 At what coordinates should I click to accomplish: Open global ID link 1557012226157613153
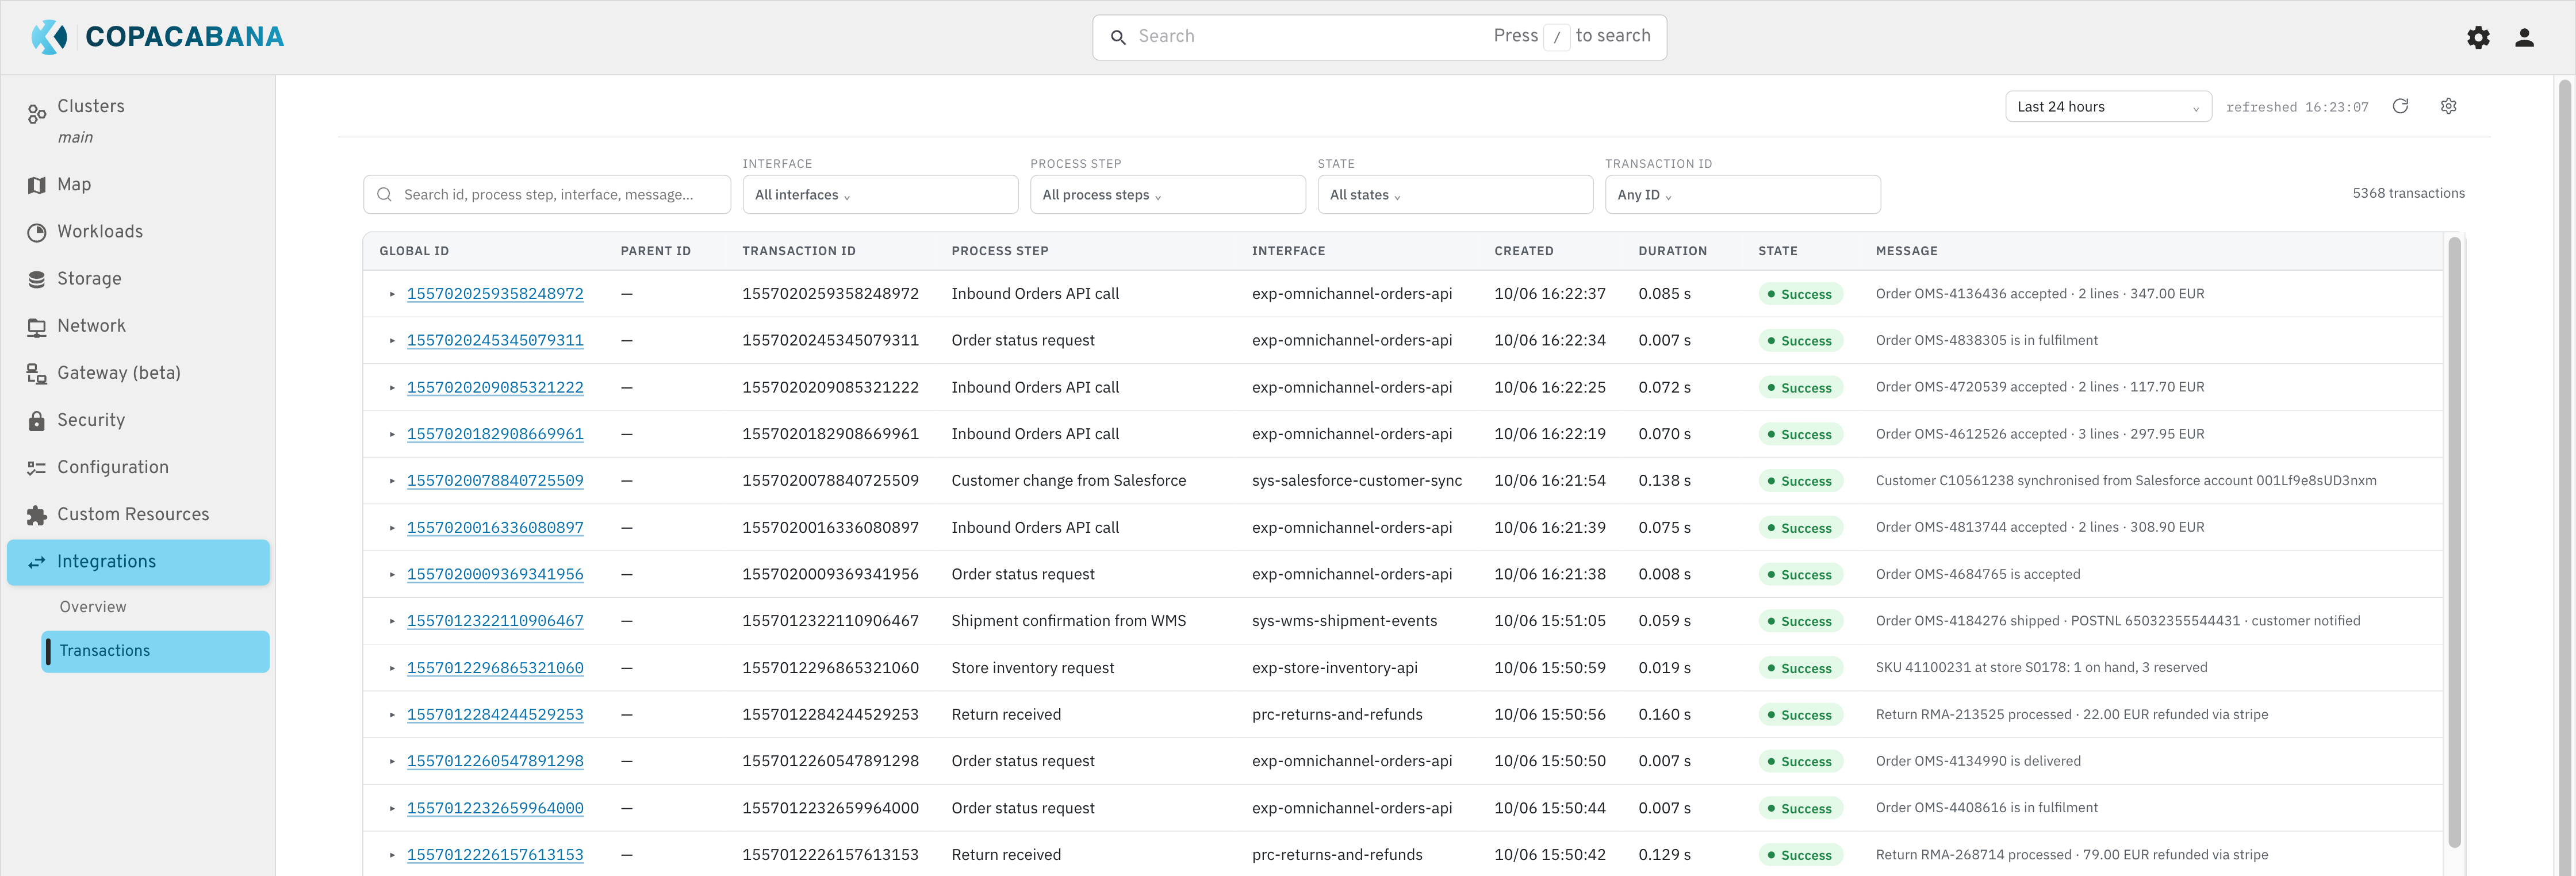[495, 855]
